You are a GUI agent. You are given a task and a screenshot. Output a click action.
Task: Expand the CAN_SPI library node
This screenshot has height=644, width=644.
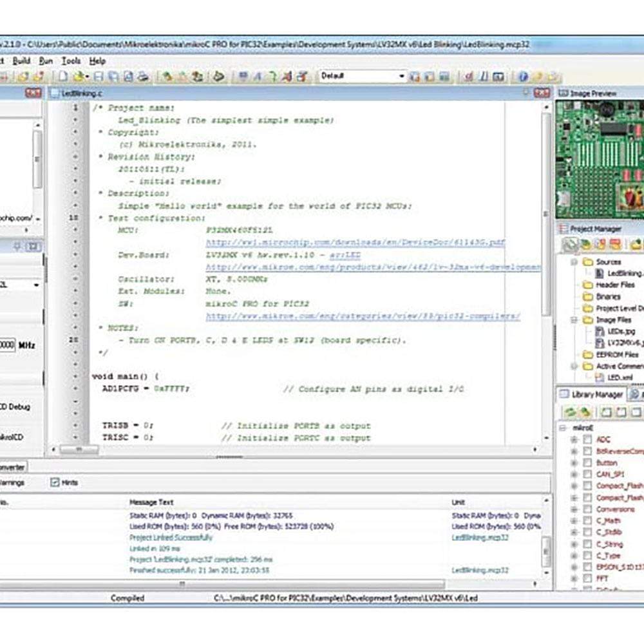point(574,475)
